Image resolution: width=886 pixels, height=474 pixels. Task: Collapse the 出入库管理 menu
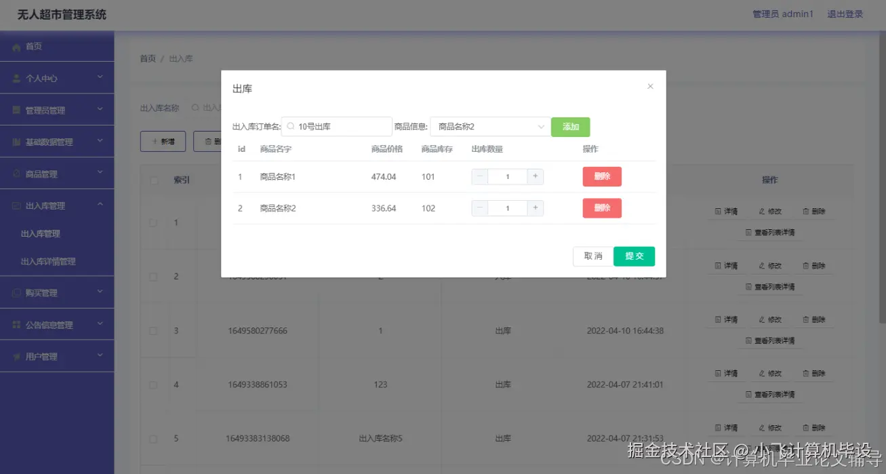[x=58, y=205]
